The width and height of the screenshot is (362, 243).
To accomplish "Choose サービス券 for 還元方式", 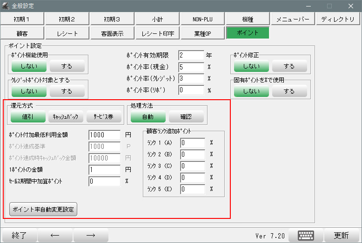I will [104, 117].
